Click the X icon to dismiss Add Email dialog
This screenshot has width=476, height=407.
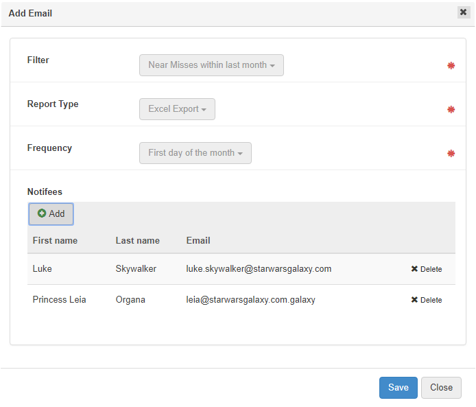click(463, 12)
